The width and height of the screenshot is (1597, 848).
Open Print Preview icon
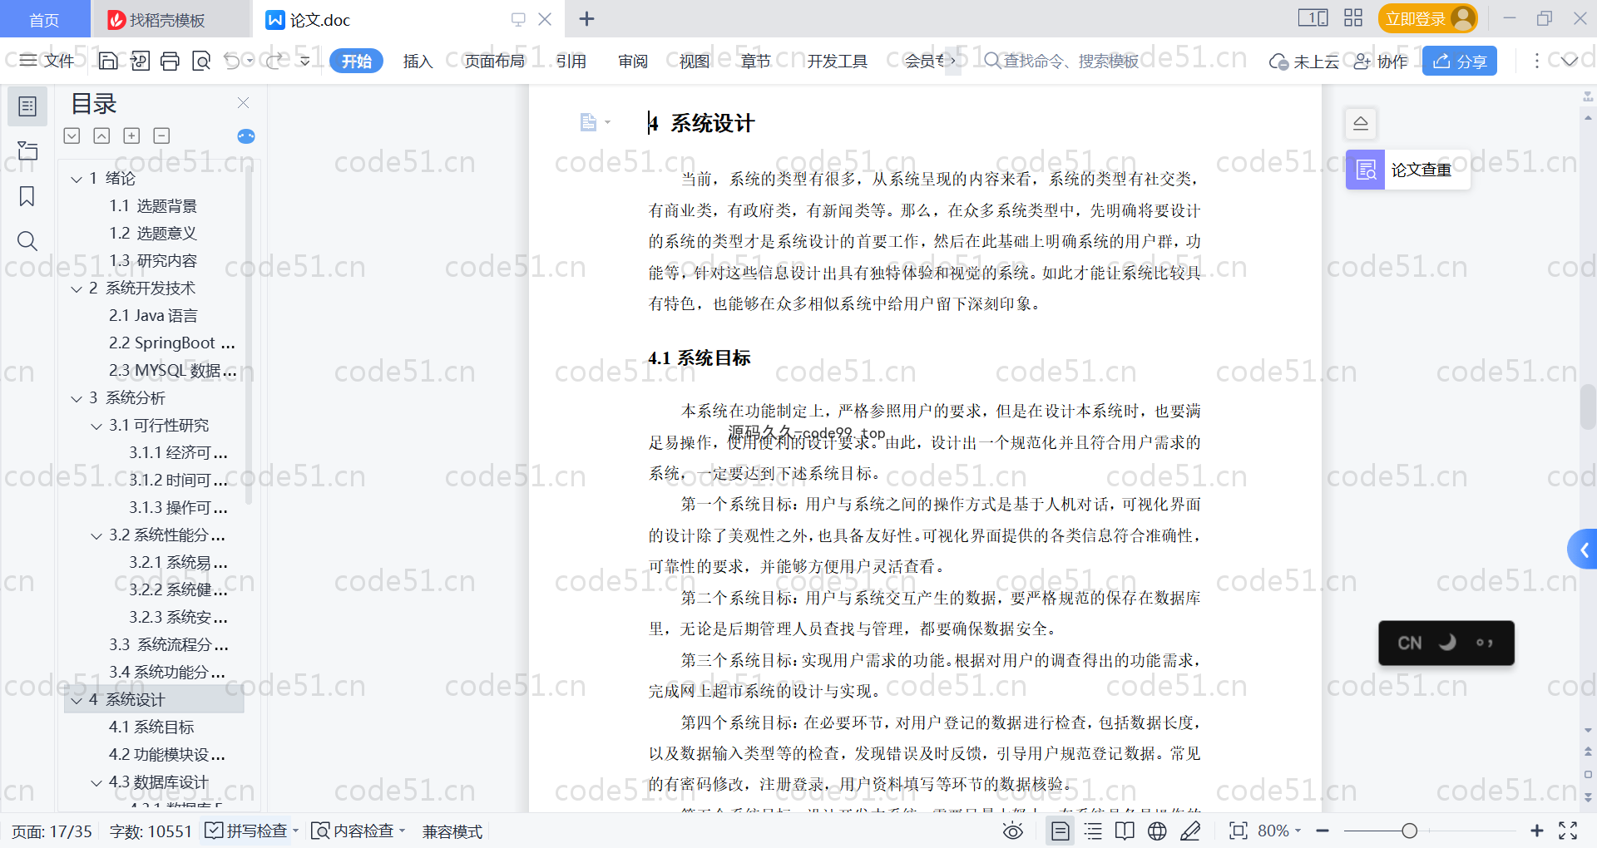pyautogui.click(x=201, y=61)
